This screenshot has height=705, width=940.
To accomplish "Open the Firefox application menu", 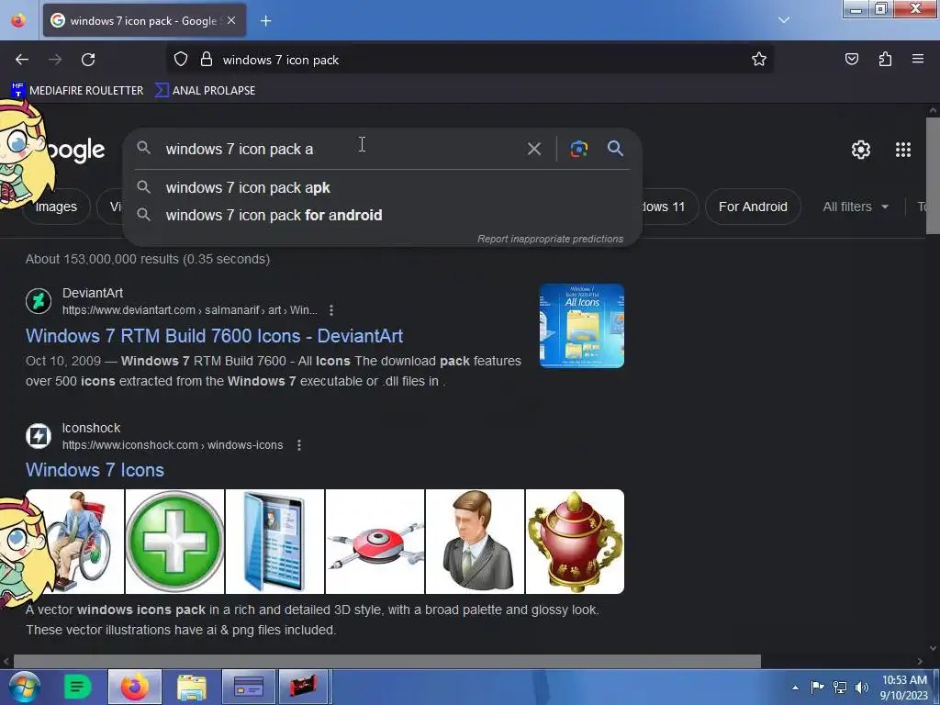I will 917,60.
